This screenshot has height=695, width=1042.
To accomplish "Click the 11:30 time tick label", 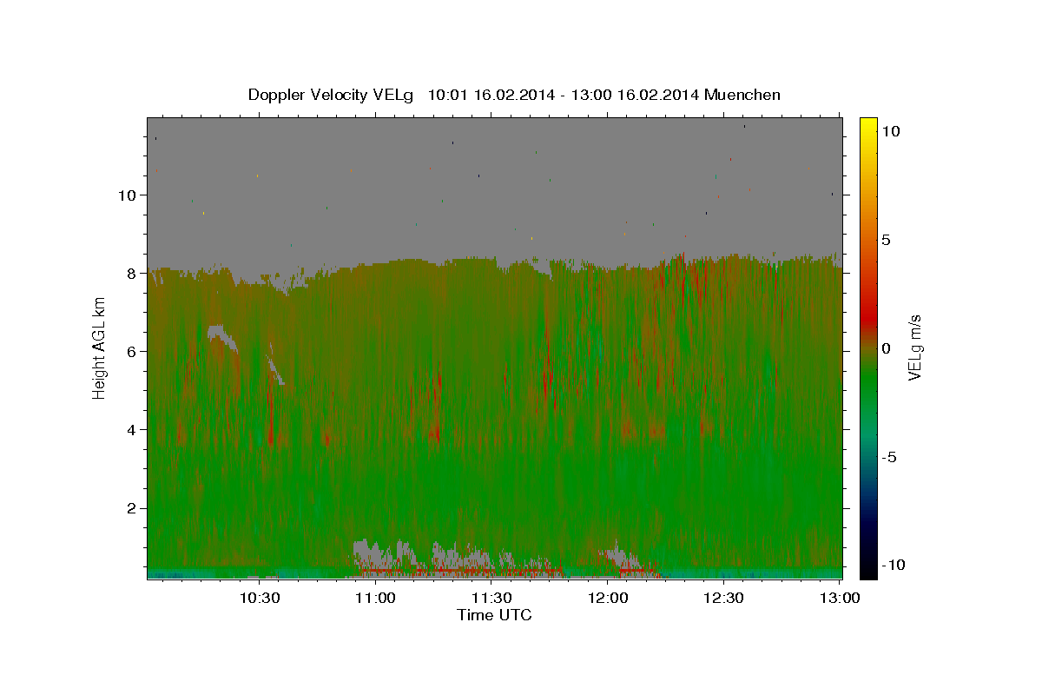I will tap(491, 598).
